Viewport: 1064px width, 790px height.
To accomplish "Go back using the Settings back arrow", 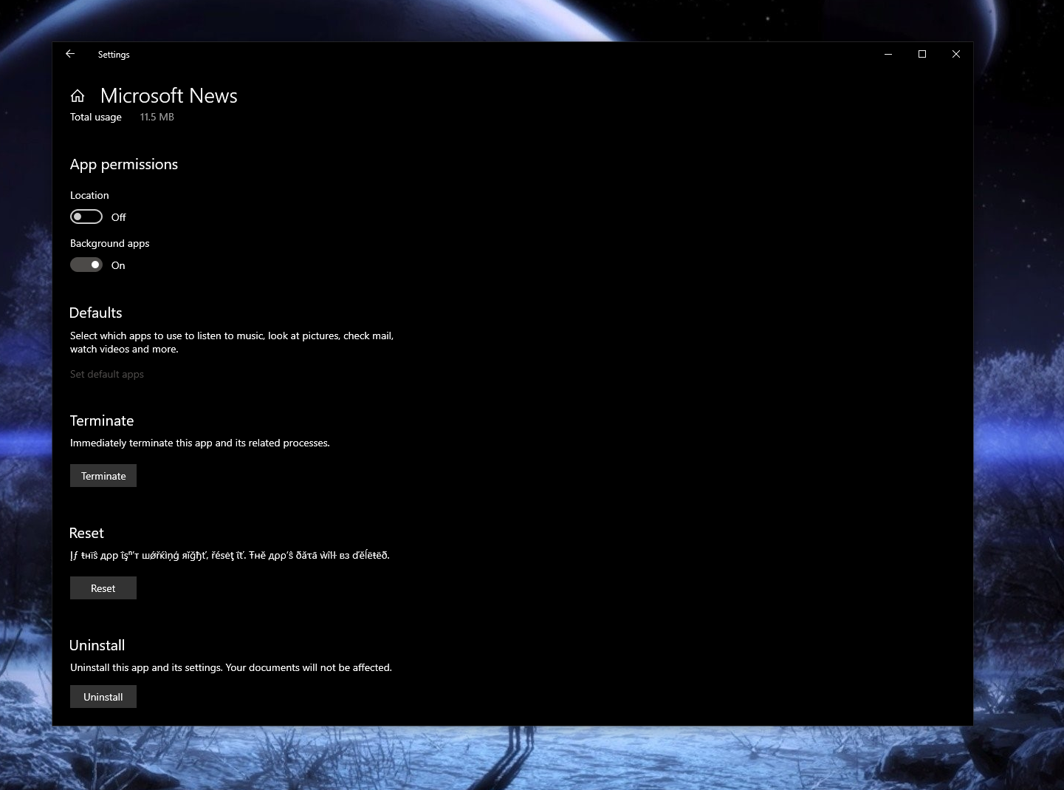I will coord(70,54).
